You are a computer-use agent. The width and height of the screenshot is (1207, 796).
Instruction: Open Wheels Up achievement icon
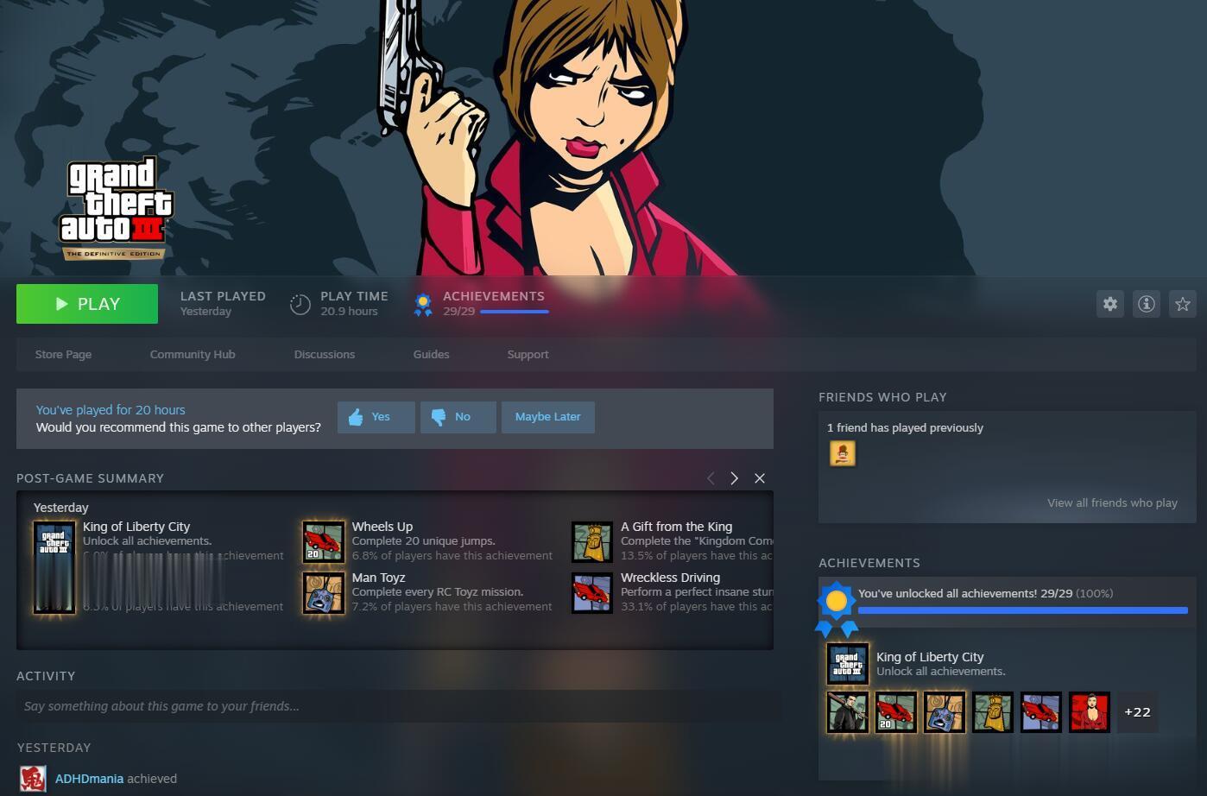click(x=324, y=541)
